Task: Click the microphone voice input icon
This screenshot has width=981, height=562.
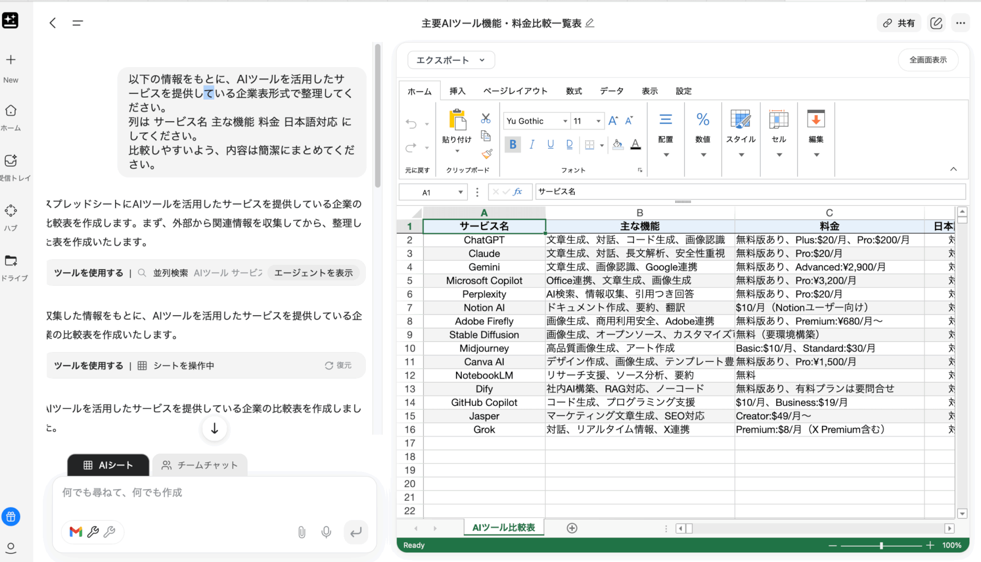Action: [x=326, y=532]
